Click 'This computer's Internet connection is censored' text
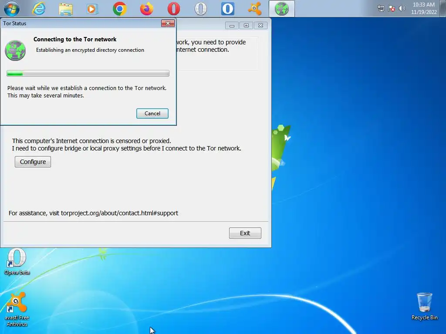446x334 pixels. (91, 141)
